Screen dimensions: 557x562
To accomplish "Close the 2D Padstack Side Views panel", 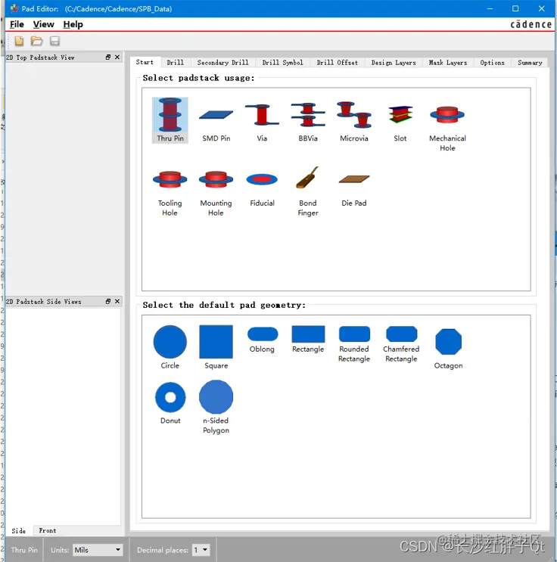I will [x=117, y=302].
